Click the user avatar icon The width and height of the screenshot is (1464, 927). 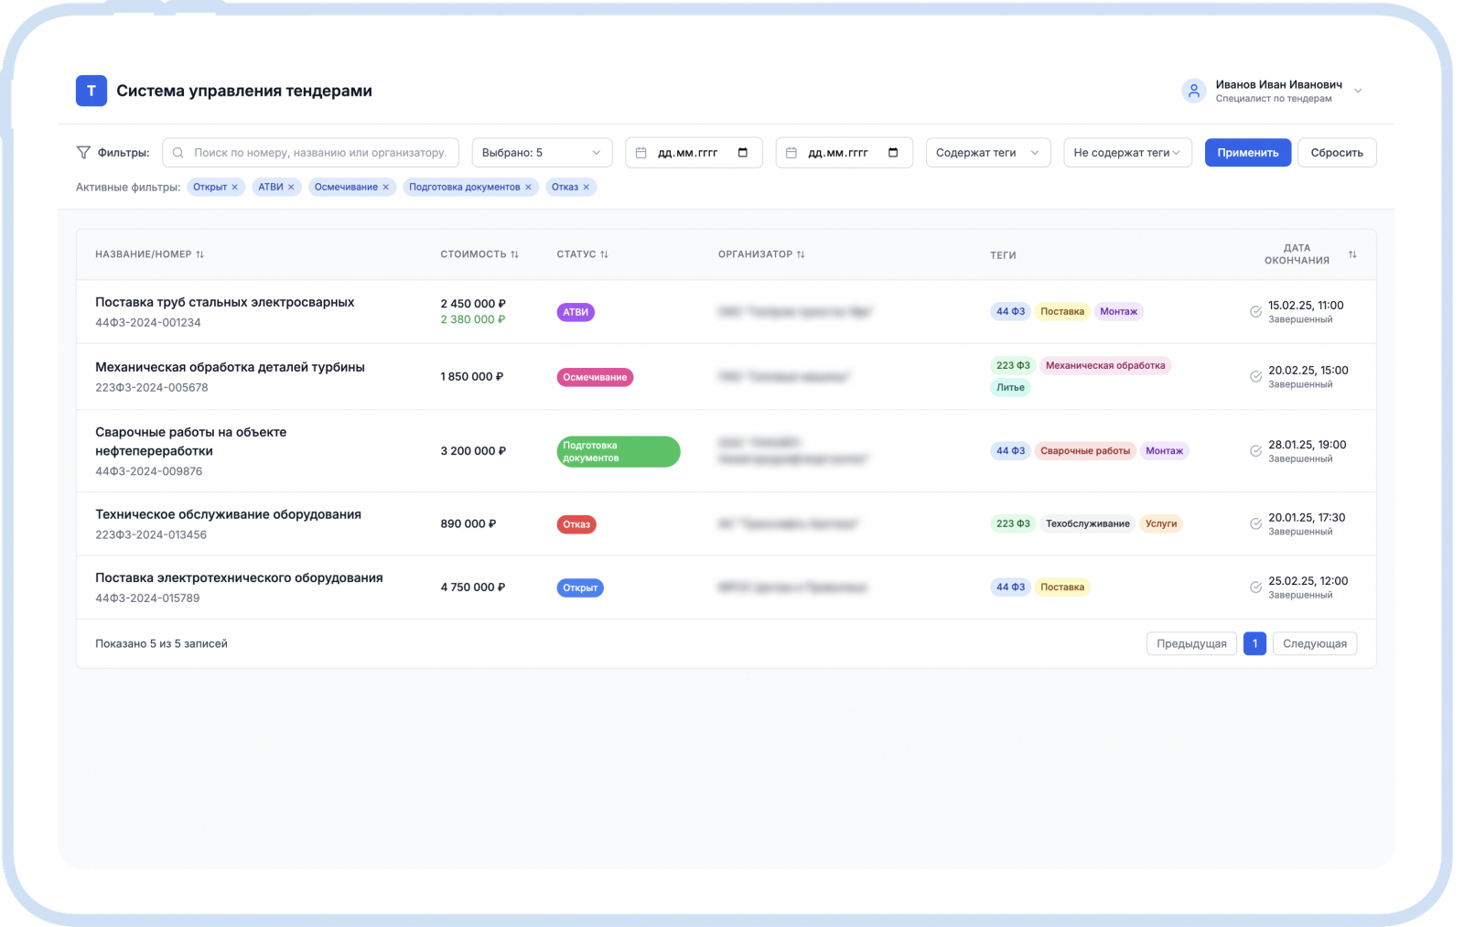(1193, 91)
